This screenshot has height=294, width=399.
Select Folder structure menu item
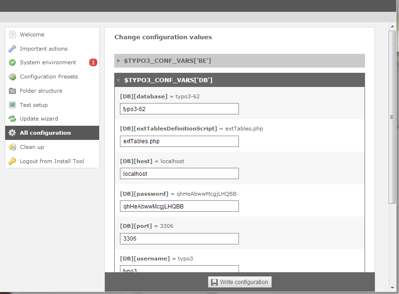[x=52, y=91]
